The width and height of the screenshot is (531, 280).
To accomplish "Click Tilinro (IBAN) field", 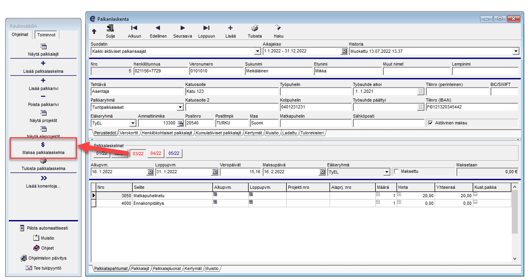I will point(472,107).
